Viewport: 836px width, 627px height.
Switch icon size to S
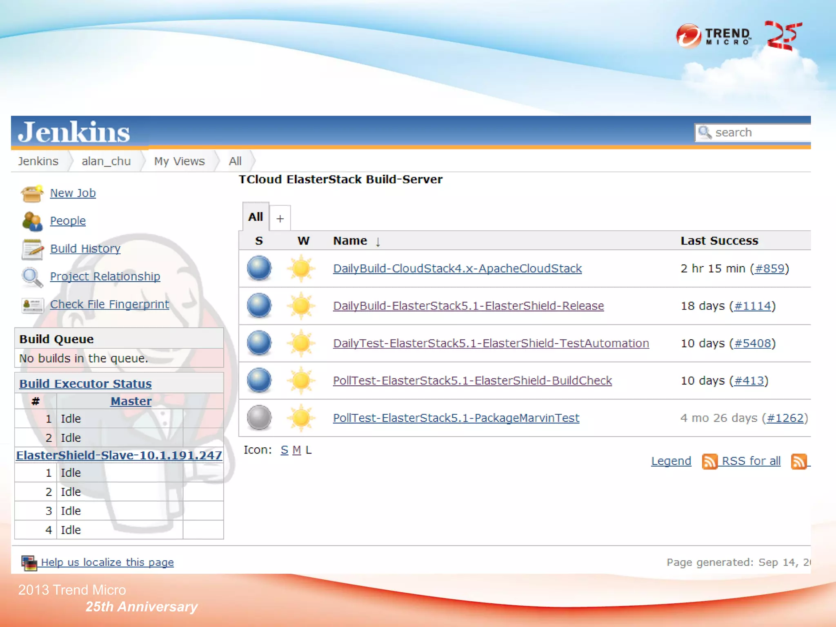pyautogui.click(x=284, y=450)
